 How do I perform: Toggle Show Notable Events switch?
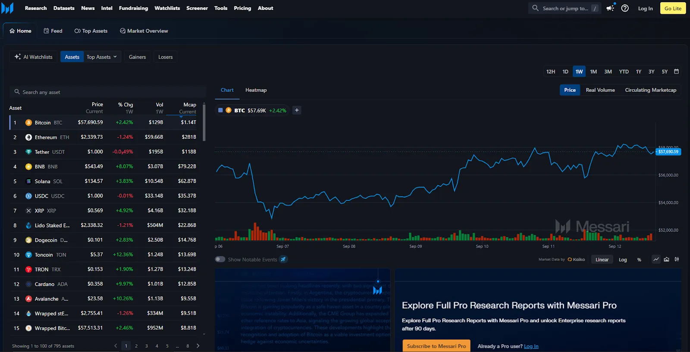pos(220,259)
